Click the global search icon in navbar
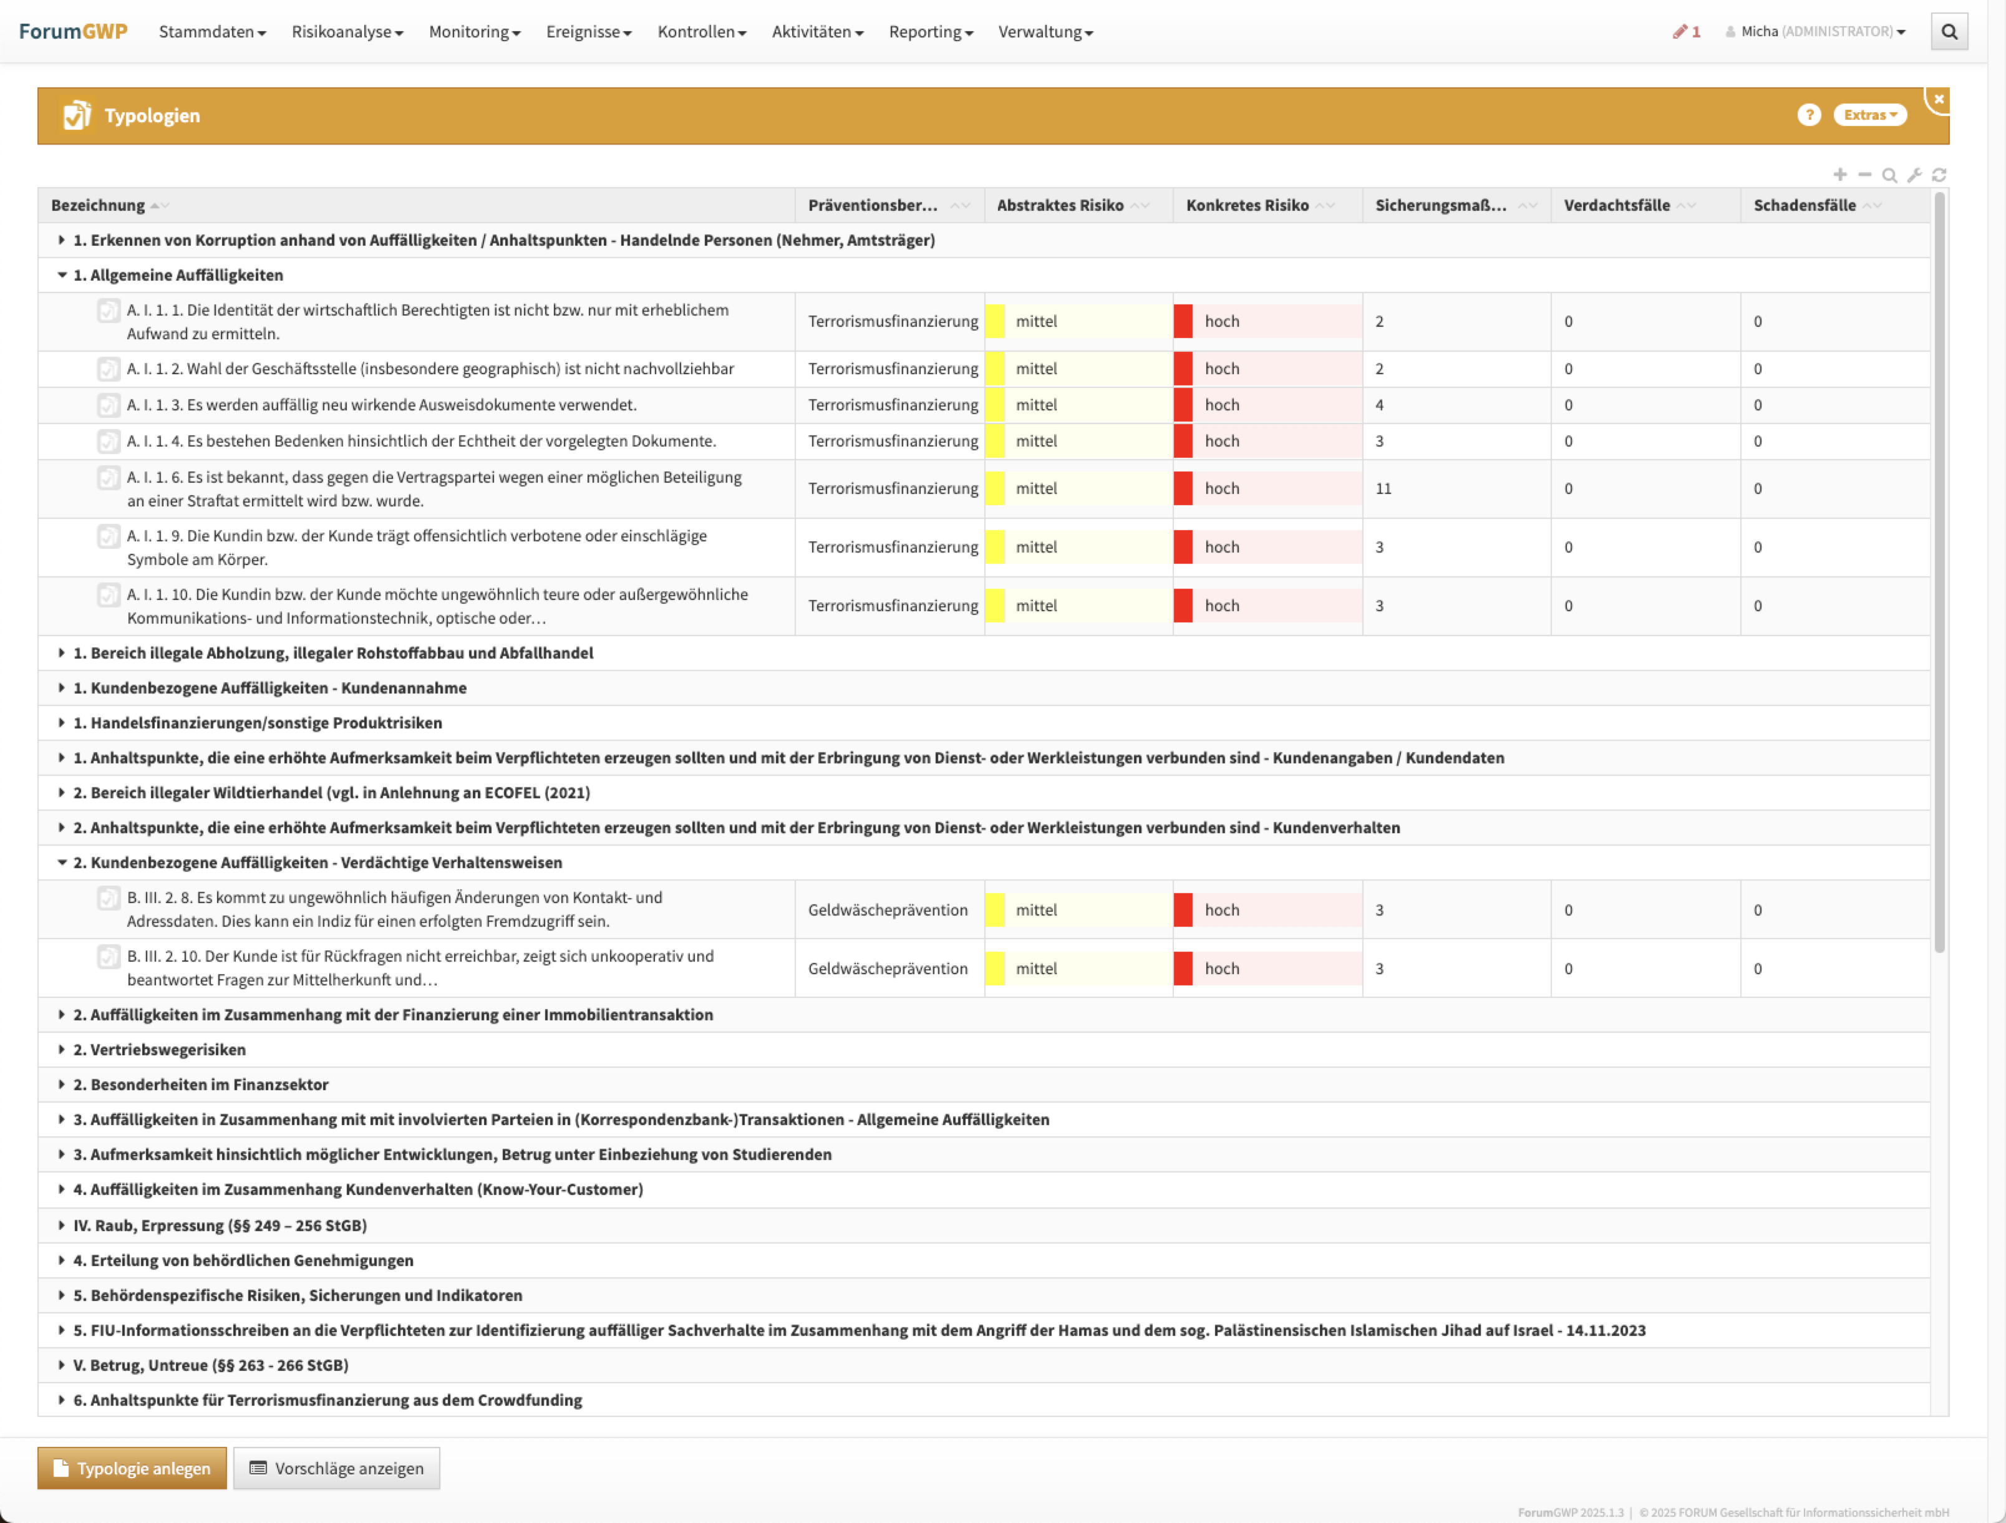This screenshot has height=1523, width=2006. pyautogui.click(x=1949, y=32)
